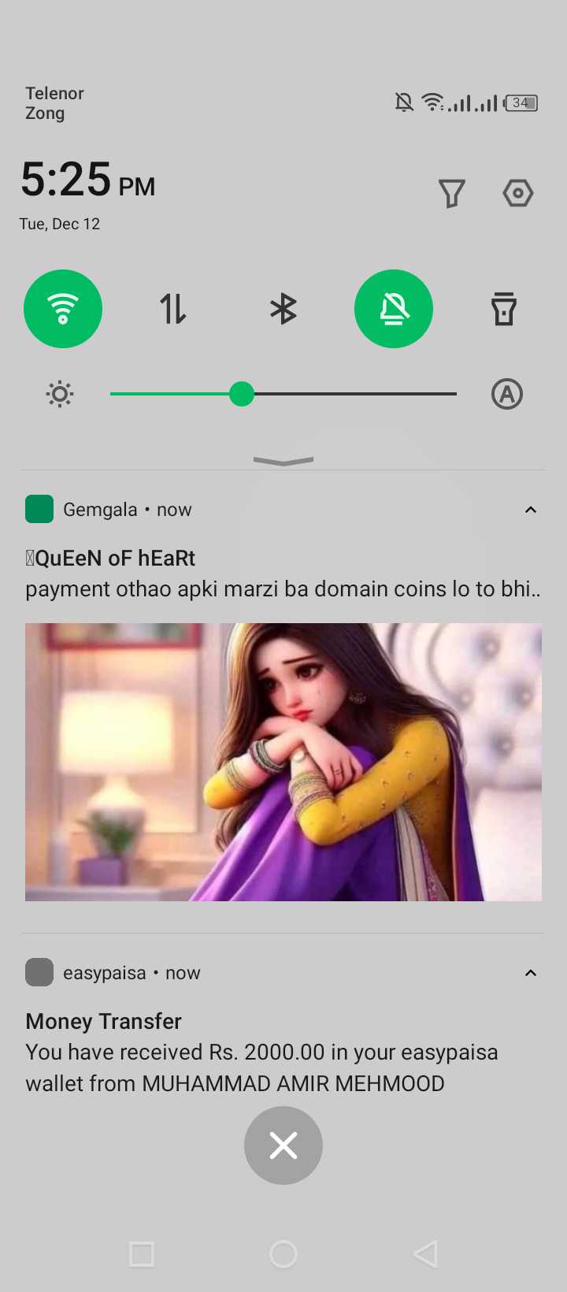Turn on the flashlight tile

pos(504,309)
